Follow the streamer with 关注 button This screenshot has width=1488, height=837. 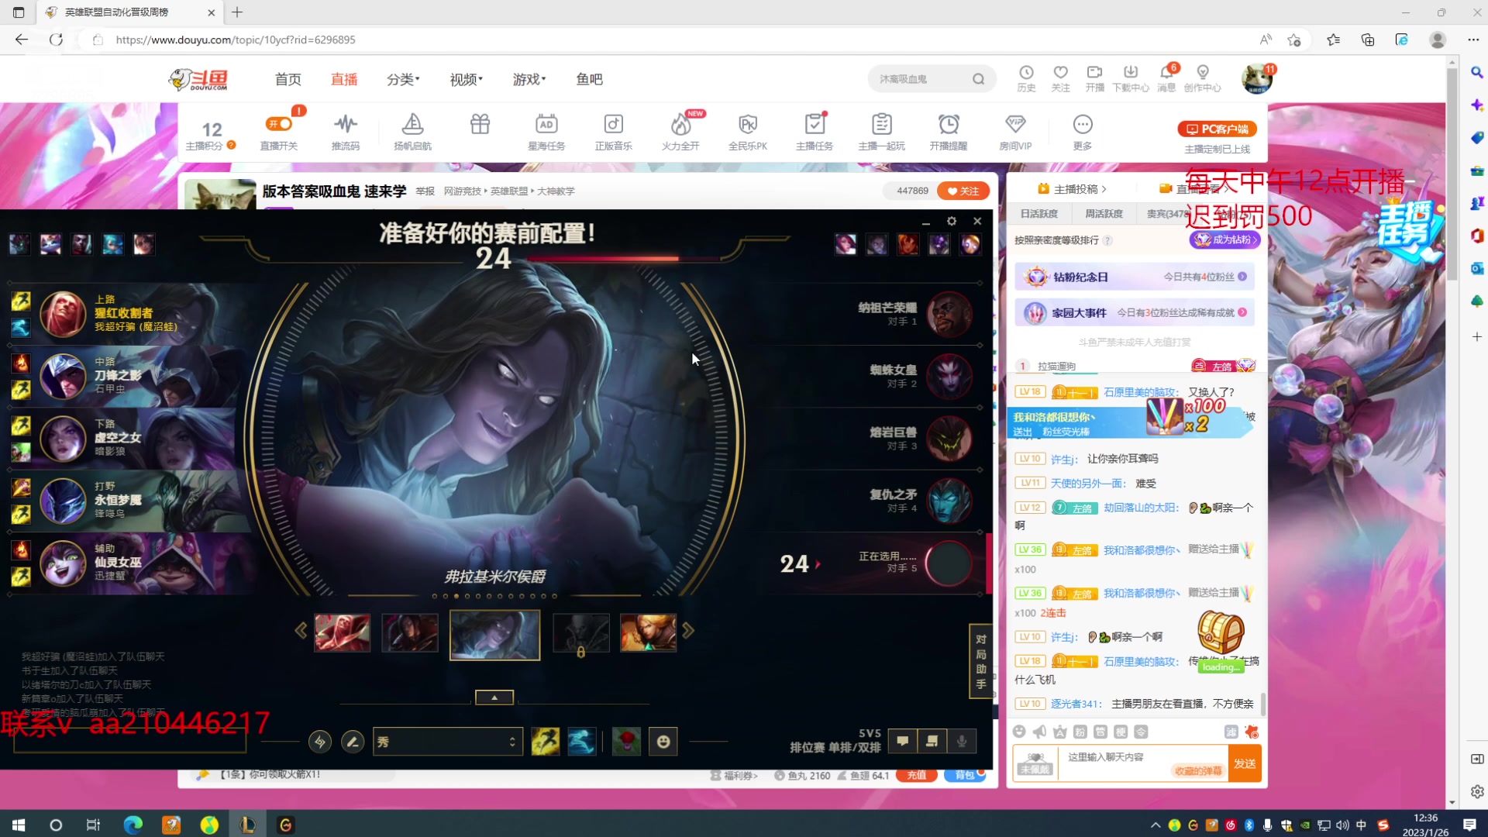click(x=963, y=191)
